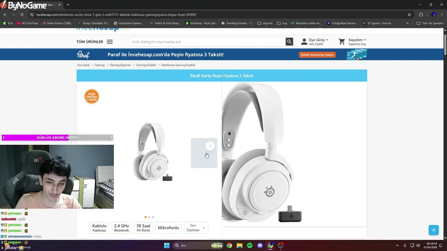447x251 pixels.
Task: Open the Twitch & Kick Stream bookmark
Action: 164,23
